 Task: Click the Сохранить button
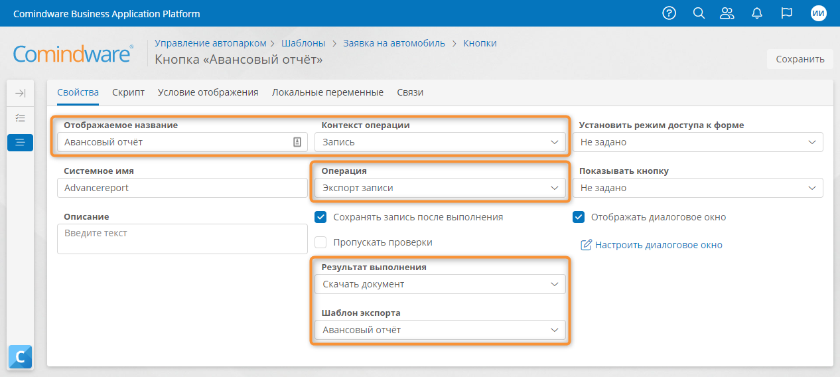(800, 58)
